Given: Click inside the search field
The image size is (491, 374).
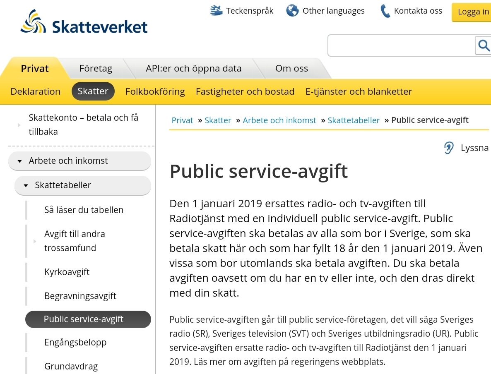Looking at the screenshot, I should tap(397, 46).
